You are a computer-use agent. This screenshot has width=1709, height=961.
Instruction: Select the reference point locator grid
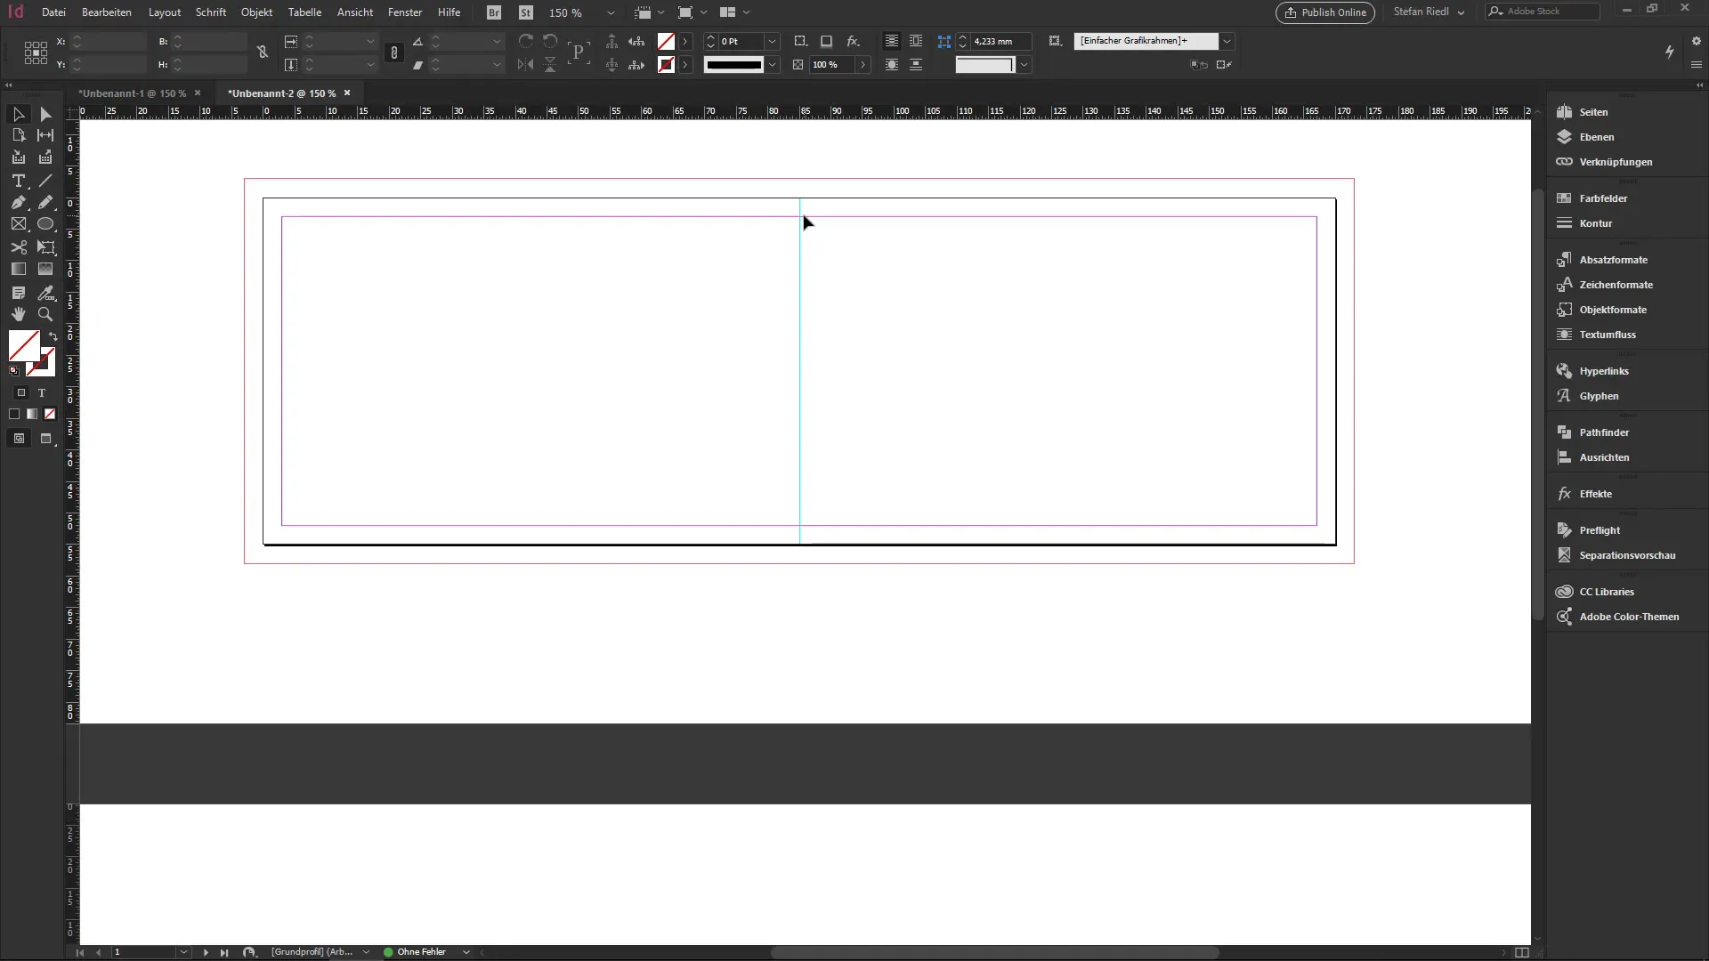[x=36, y=52]
